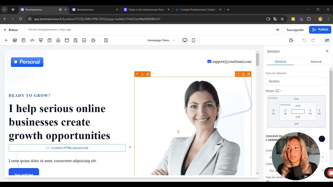Image resolution: width=333 pixels, height=187 pixels.
Task: Delete the selected section with trash icon
Action: click(x=248, y=74)
